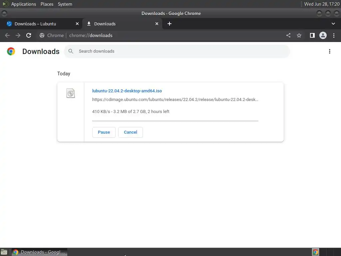Open the side panel icon

312,35
